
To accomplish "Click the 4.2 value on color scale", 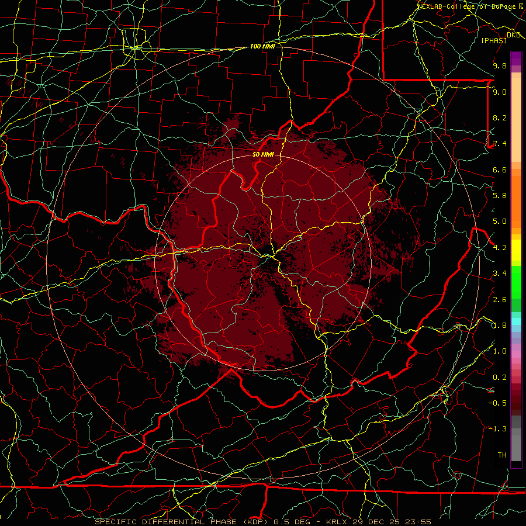I will tap(500, 248).
